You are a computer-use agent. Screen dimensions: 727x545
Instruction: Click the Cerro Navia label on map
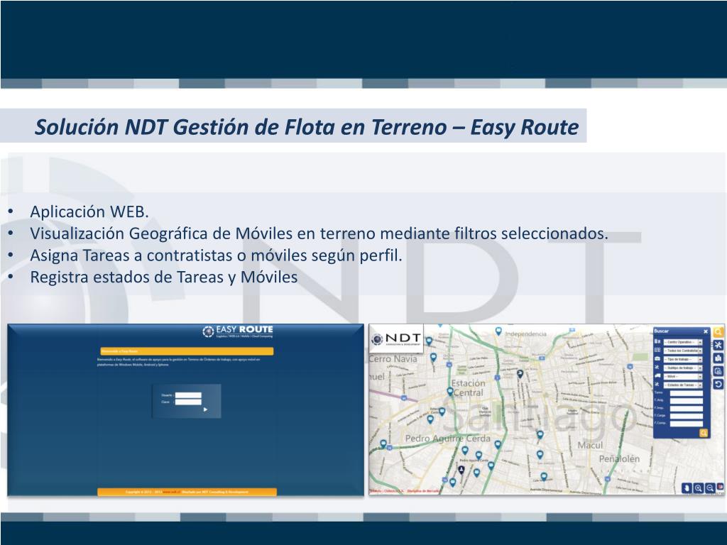tap(393, 358)
